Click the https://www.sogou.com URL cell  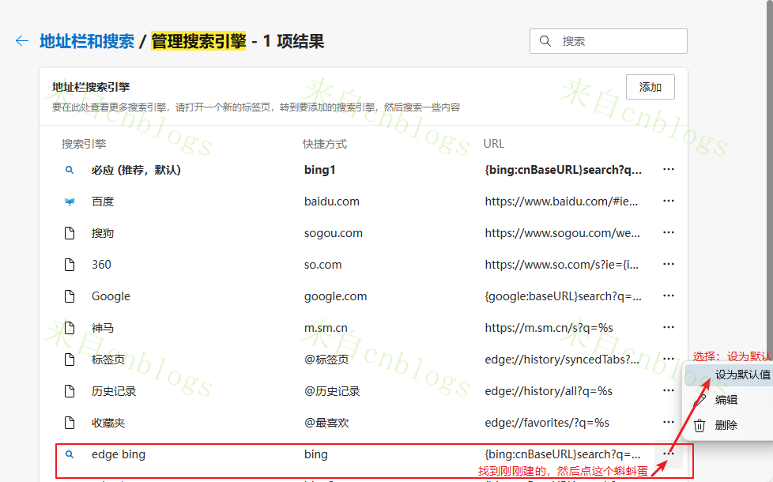(562, 233)
